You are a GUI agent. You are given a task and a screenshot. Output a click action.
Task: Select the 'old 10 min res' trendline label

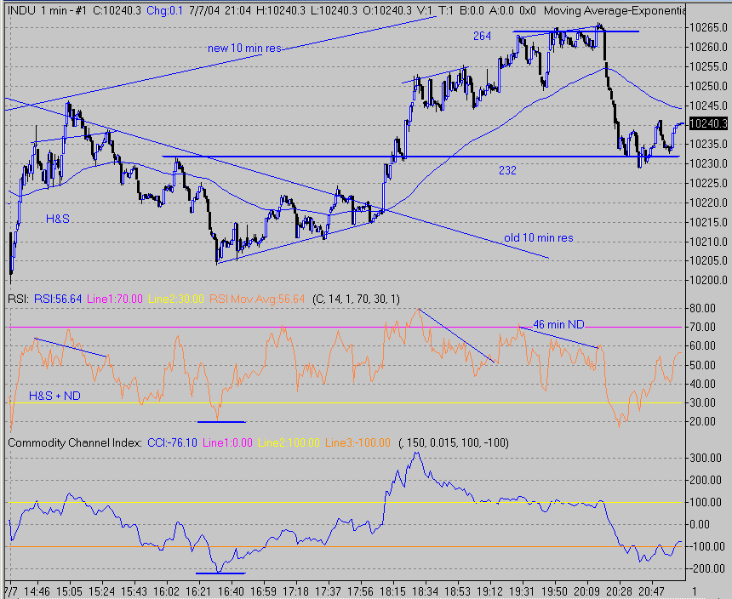coord(538,237)
